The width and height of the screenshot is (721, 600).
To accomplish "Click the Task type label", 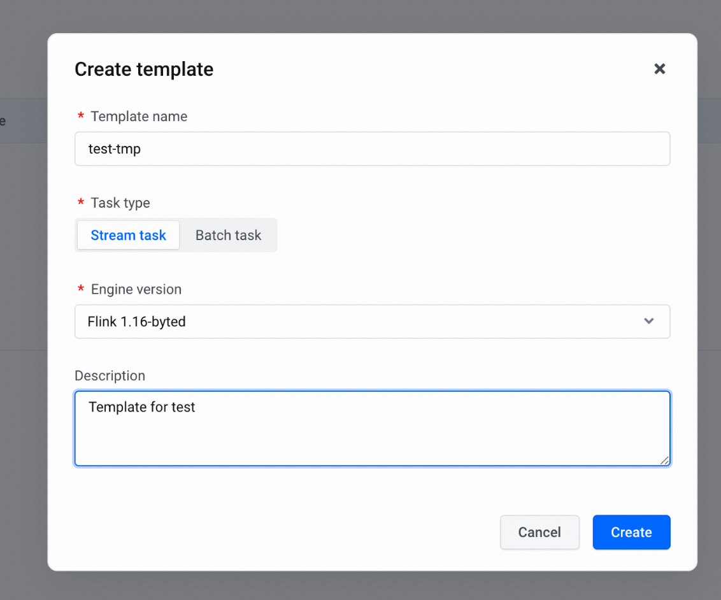I will tap(120, 203).
